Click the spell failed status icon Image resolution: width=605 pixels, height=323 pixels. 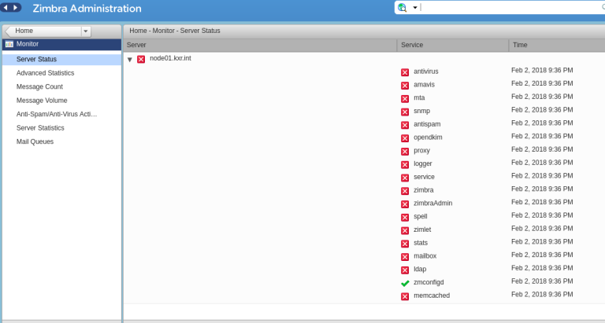405,218
